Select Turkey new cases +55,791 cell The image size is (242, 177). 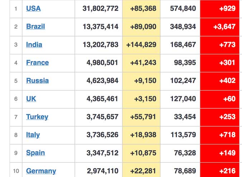[x=141, y=117]
